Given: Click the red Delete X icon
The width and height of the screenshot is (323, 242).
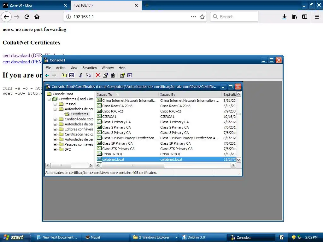Looking at the screenshot, I should click(x=98, y=75).
